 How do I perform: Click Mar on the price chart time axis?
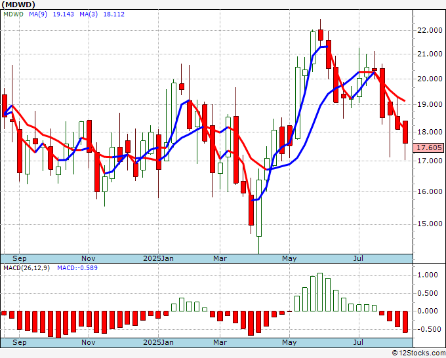[220, 258]
